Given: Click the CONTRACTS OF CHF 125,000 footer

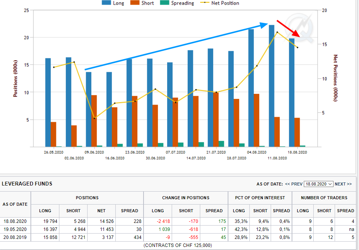Looking at the screenshot, I should point(178,245).
